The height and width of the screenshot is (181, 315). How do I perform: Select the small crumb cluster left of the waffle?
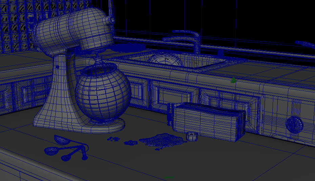131,143
